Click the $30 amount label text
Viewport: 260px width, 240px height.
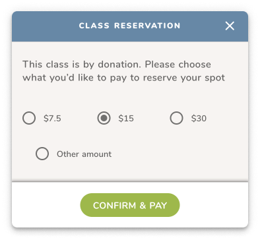(199, 119)
